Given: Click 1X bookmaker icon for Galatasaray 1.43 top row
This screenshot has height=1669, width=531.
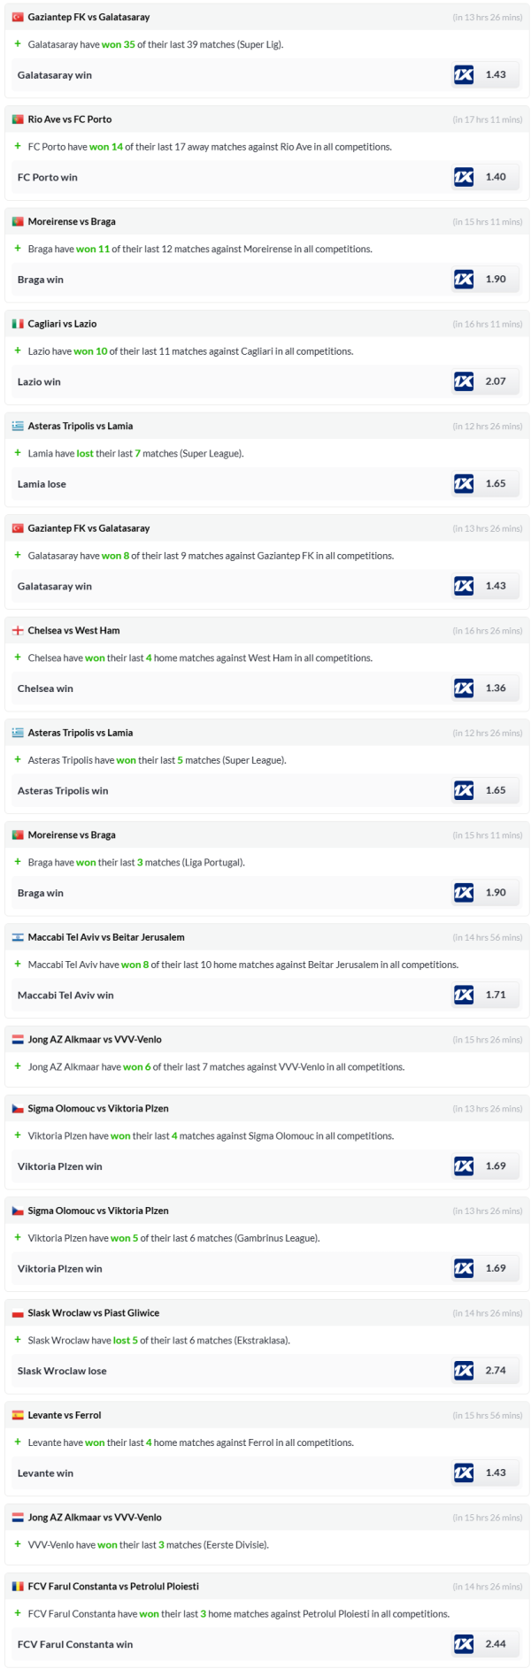Looking at the screenshot, I should (464, 75).
